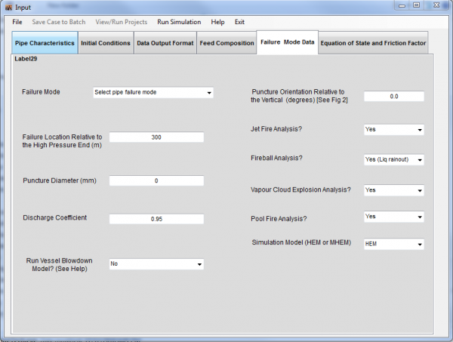453x342 pixels.
Task: Open the Help menu
Action: pyautogui.click(x=217, y=22)
